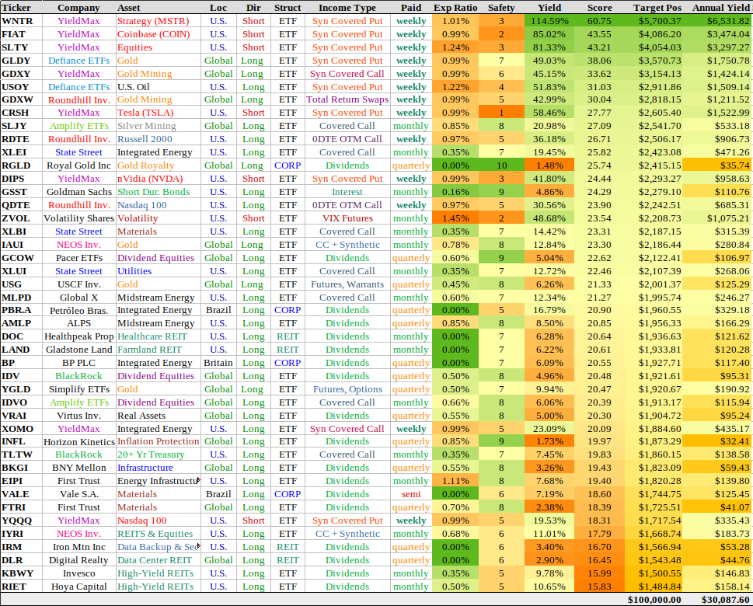Click the Exp Ratio column header
The height and width of the screenshot is (606, 753).
pyautogui.click(x=455, y=8)
